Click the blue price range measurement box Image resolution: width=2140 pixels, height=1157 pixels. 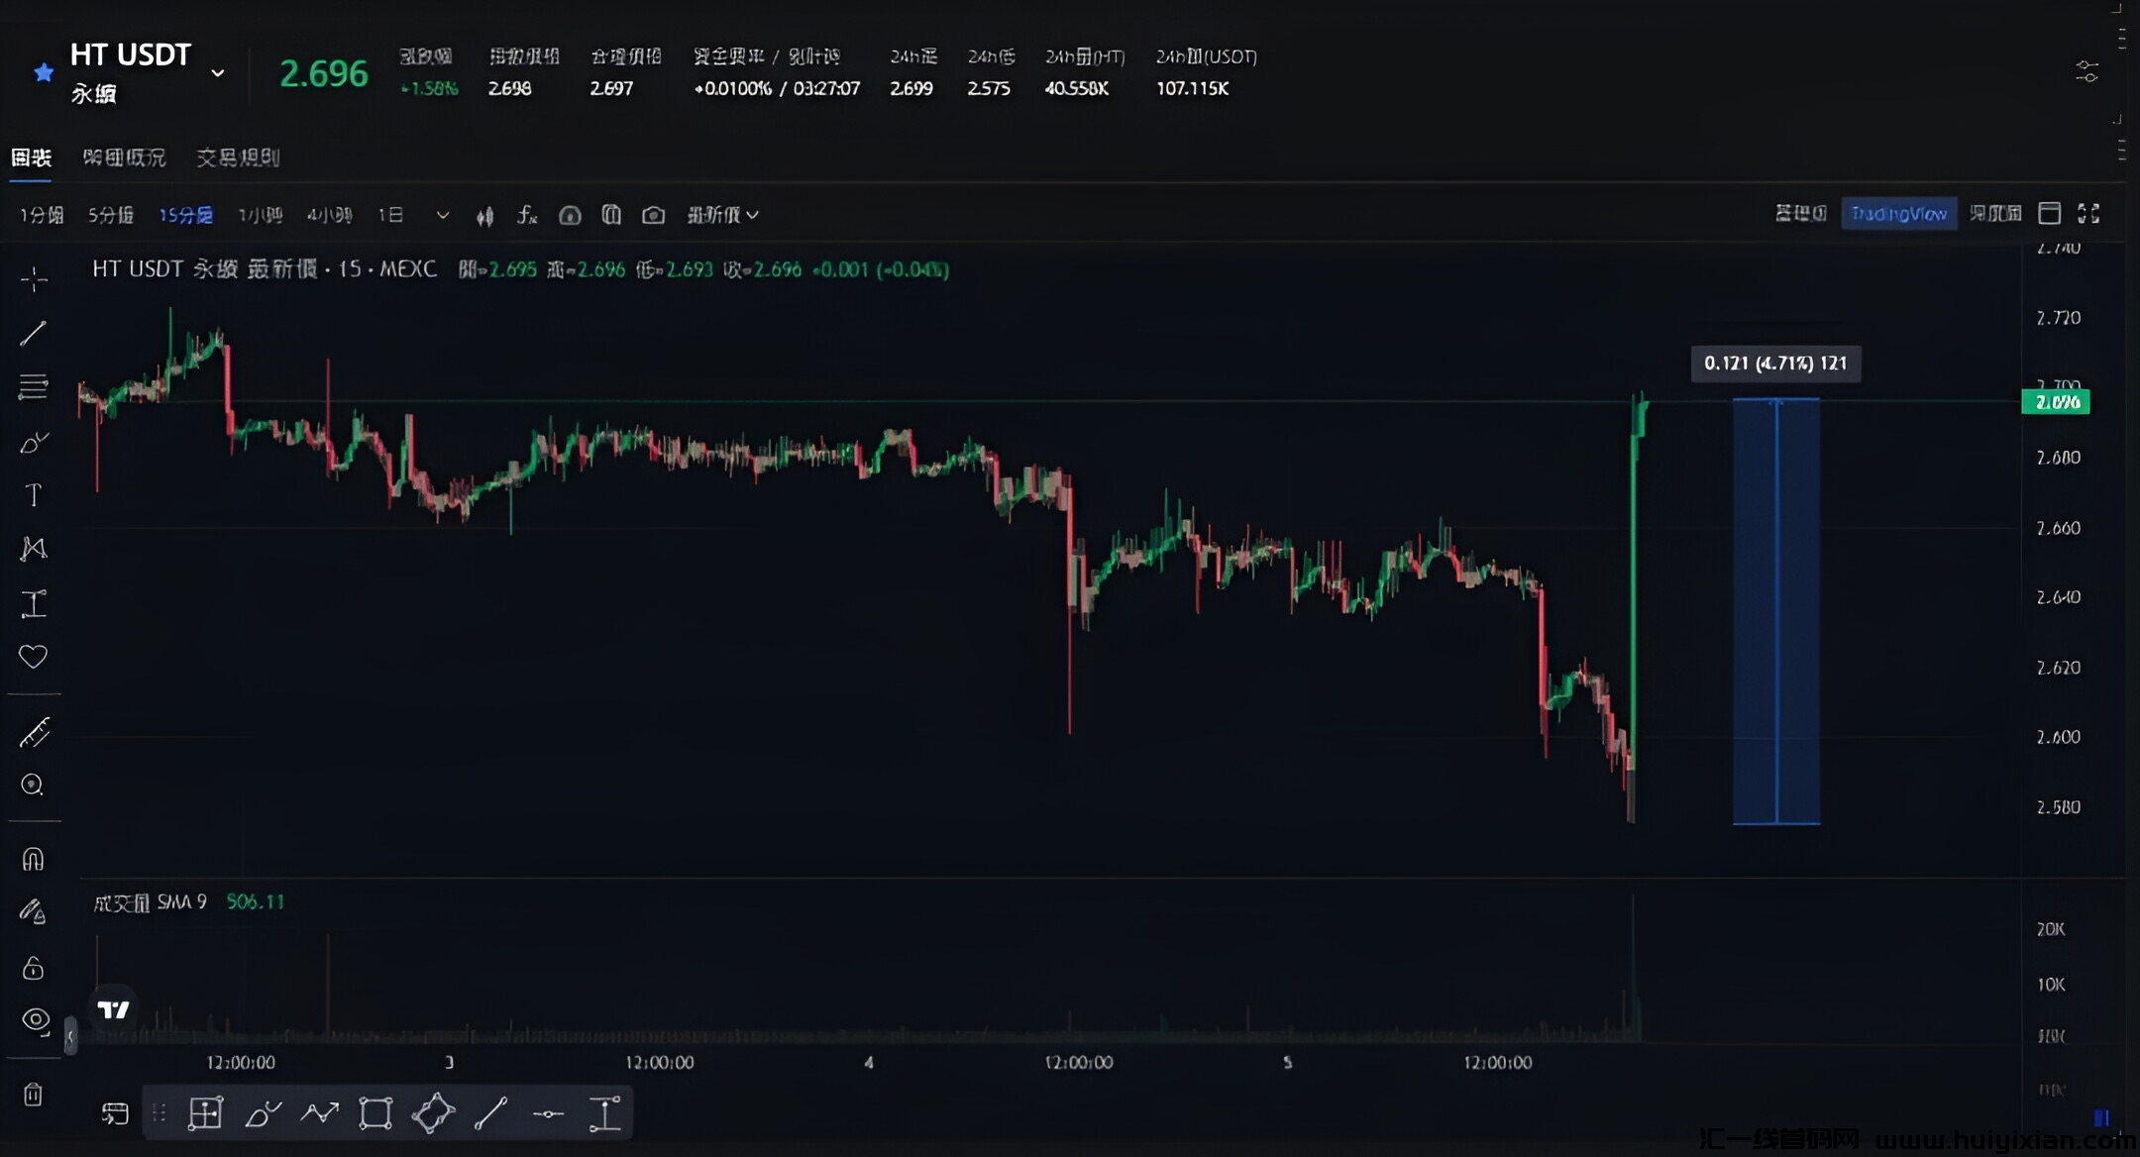(1775, 611)
